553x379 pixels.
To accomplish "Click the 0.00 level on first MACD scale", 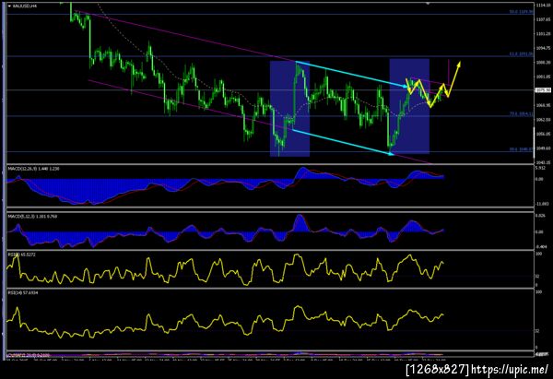I will pyautogui.click(x=539, y=179).
